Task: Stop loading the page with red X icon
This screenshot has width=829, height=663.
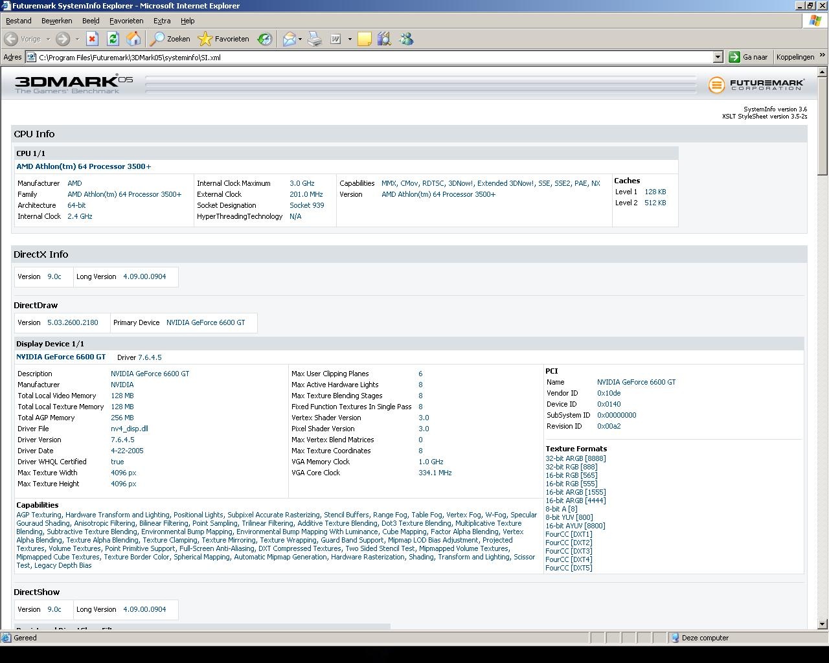Action: (92, 39)
